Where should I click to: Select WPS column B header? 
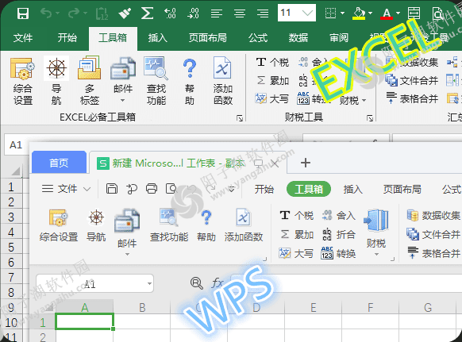[x=142, y=307]
